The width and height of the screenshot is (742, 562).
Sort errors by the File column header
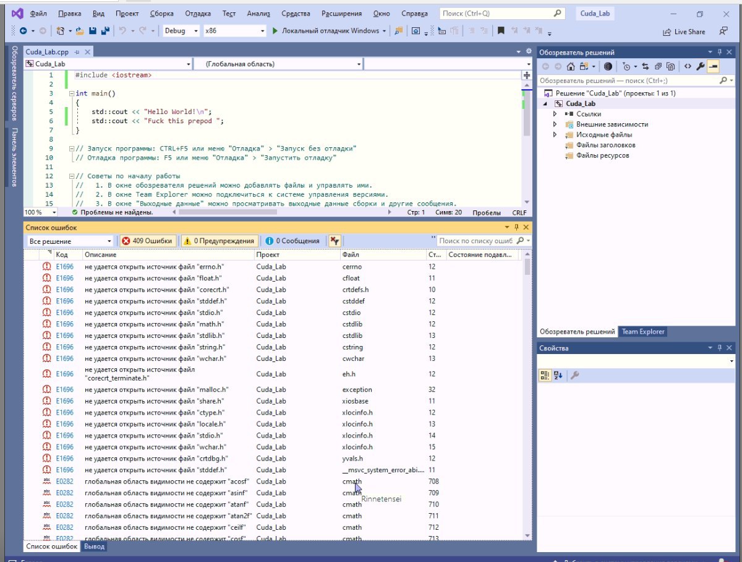(x=382, y=254)
